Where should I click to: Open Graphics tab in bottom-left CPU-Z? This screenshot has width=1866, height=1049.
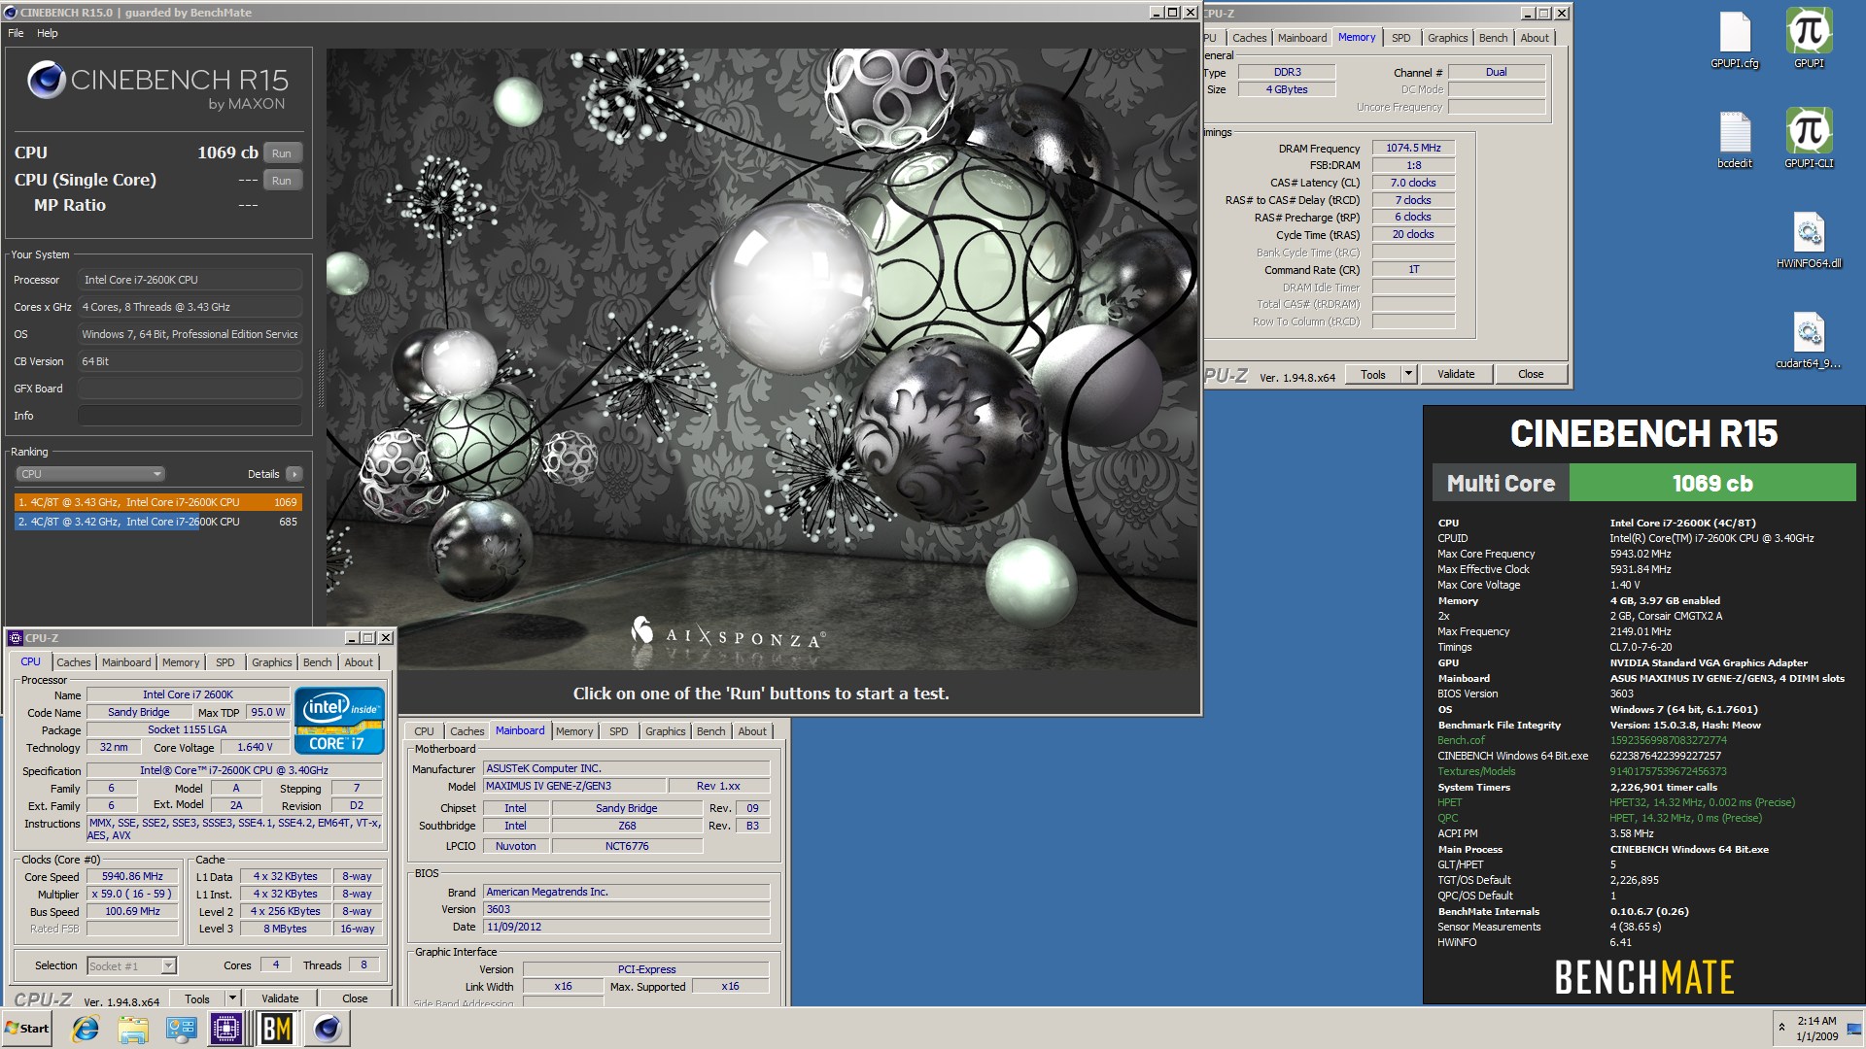point(272,662)
